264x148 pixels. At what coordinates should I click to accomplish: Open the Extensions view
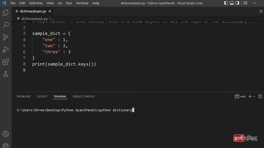5,62
